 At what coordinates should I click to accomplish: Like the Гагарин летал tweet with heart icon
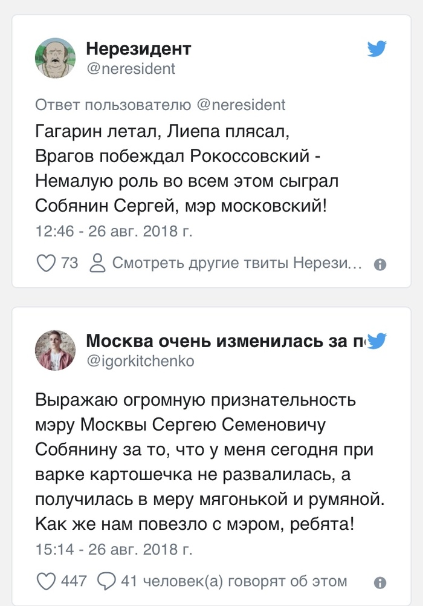46,263
